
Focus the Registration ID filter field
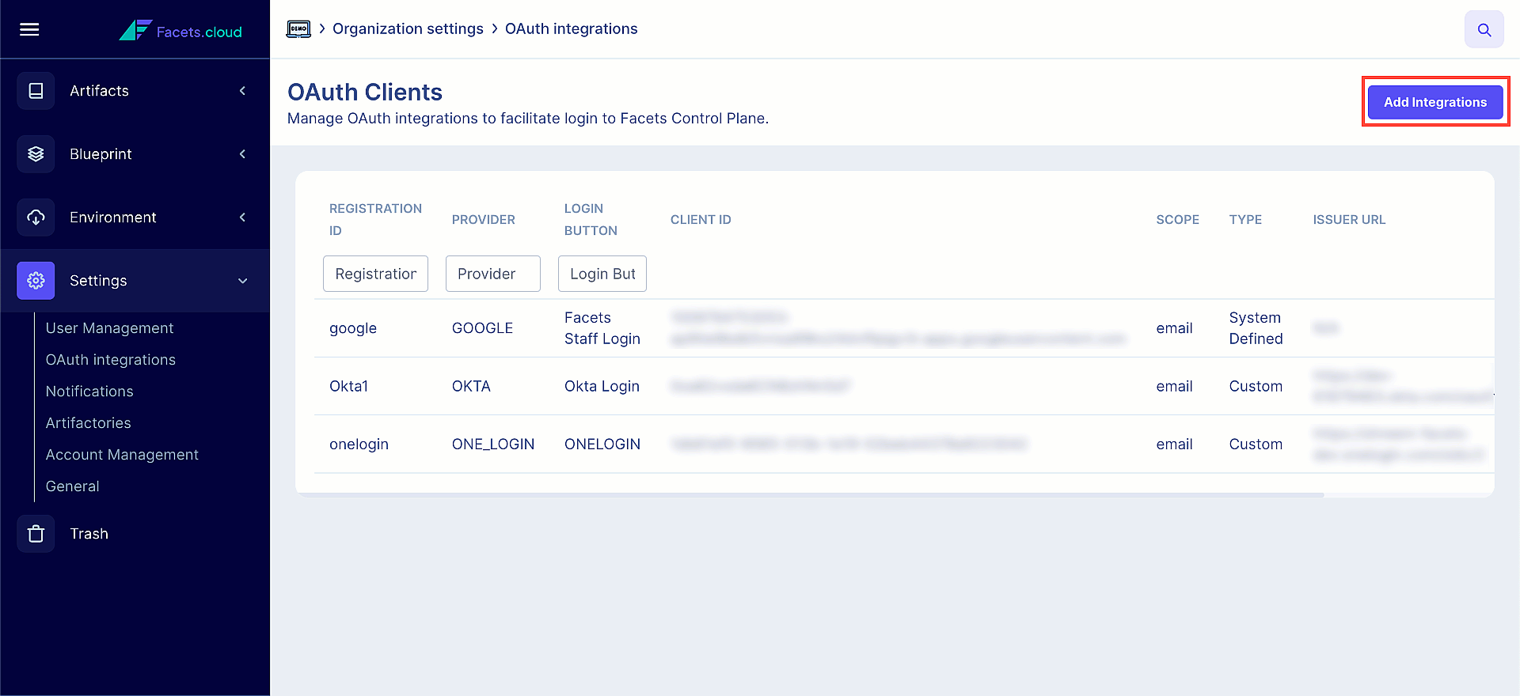tap(375, 274)
